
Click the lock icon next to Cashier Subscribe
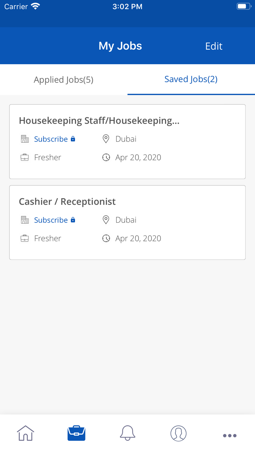(73, 220)
